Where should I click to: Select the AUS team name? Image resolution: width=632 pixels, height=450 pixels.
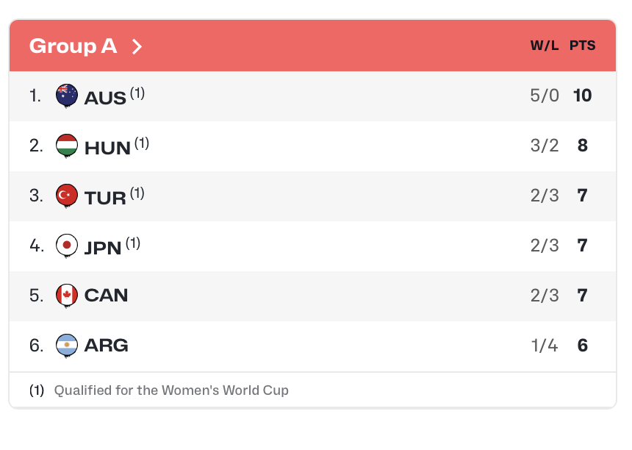[x=105, y=97]
